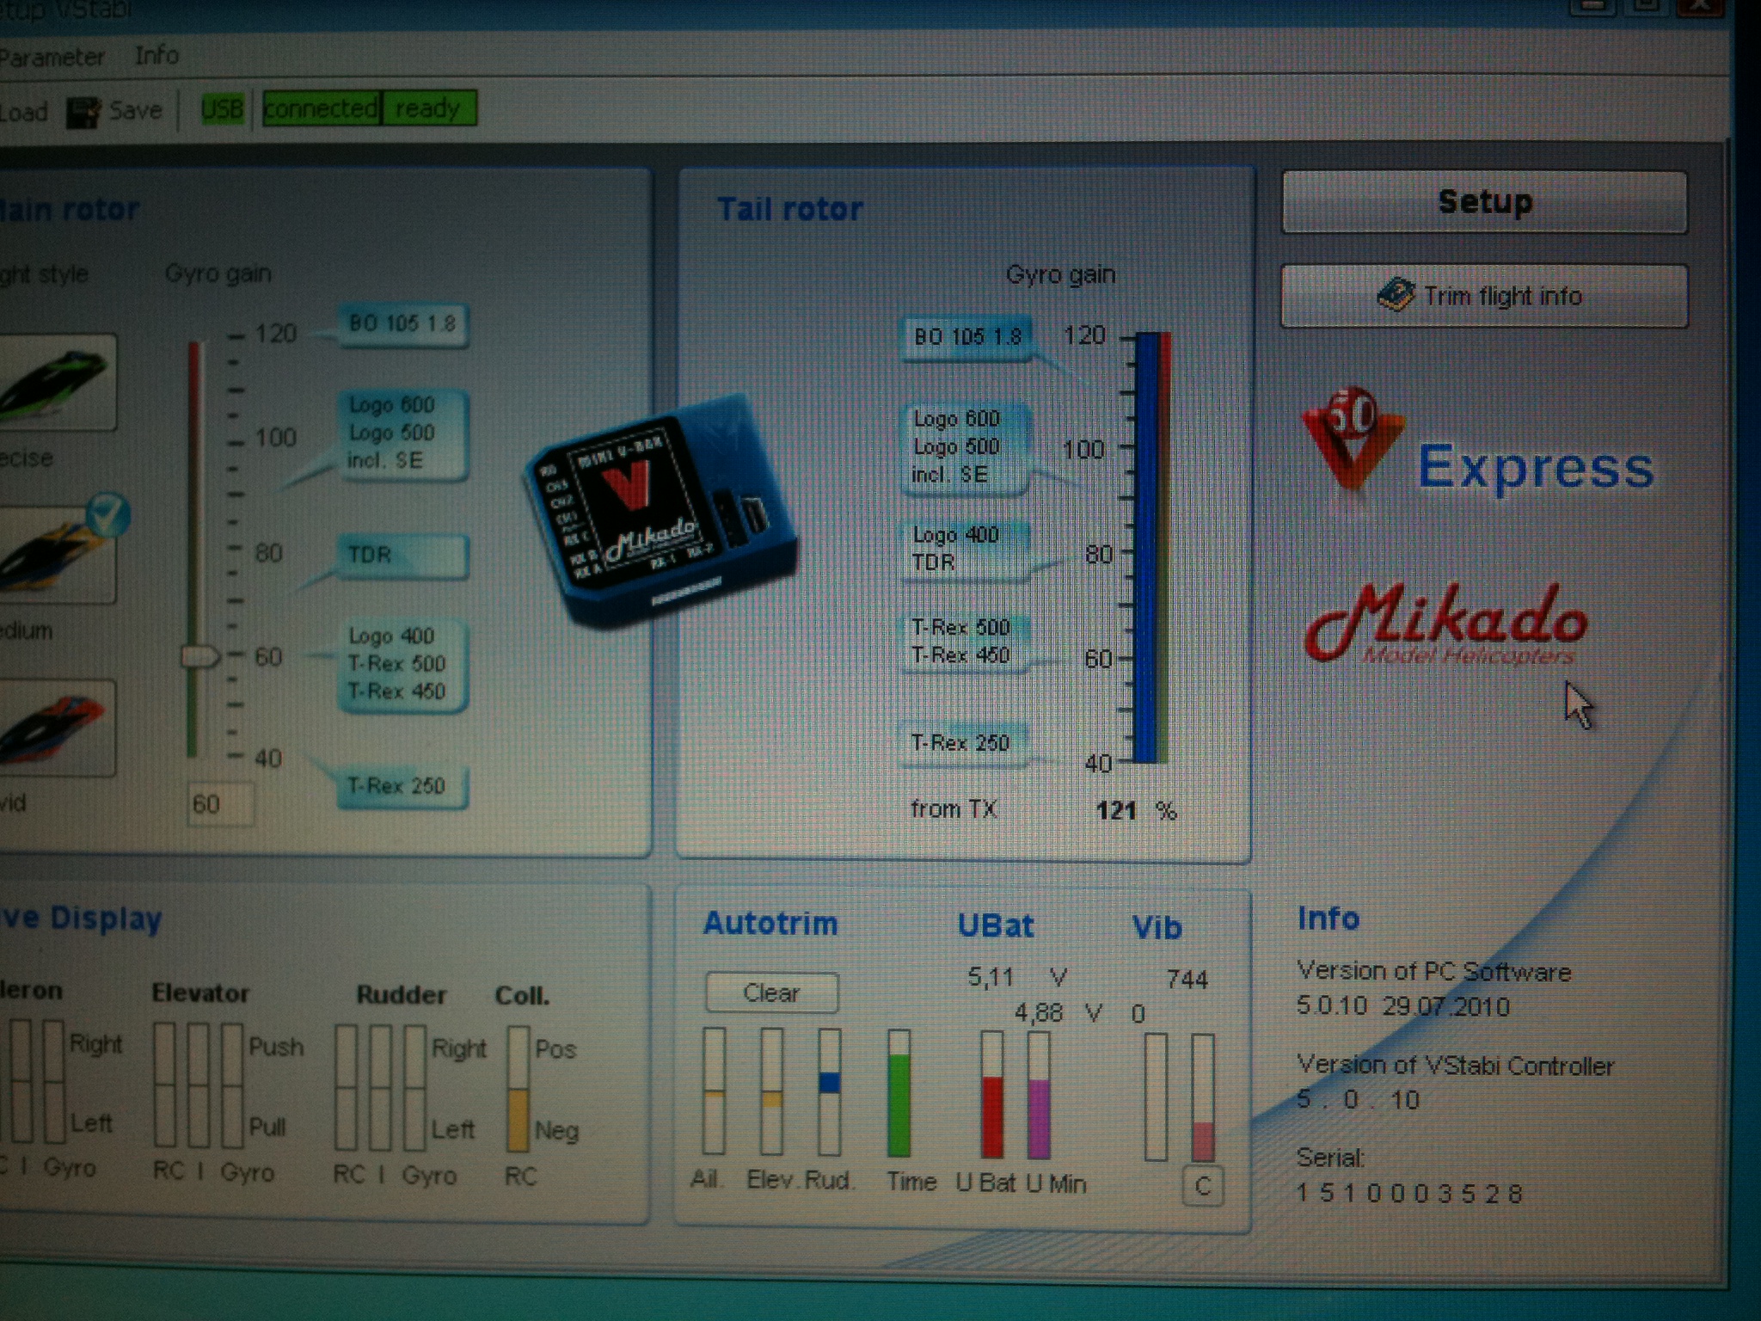Image resolution: width=1761 pixels, height=1321 pixels.
Task: Click the serial number 1510003528
Action: [1408, 1193]
